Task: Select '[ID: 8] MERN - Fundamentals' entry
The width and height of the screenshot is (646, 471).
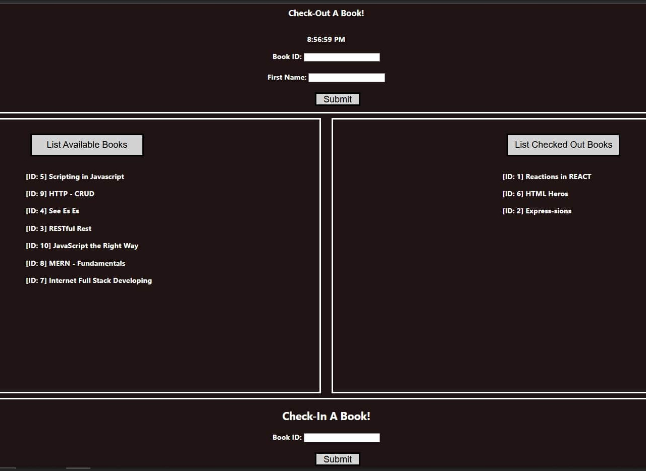Action: pos(76,263)
